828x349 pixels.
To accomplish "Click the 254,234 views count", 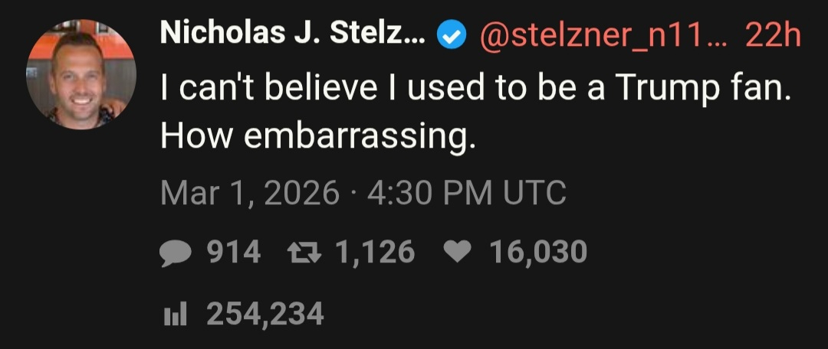I will [x=264, y=314].
